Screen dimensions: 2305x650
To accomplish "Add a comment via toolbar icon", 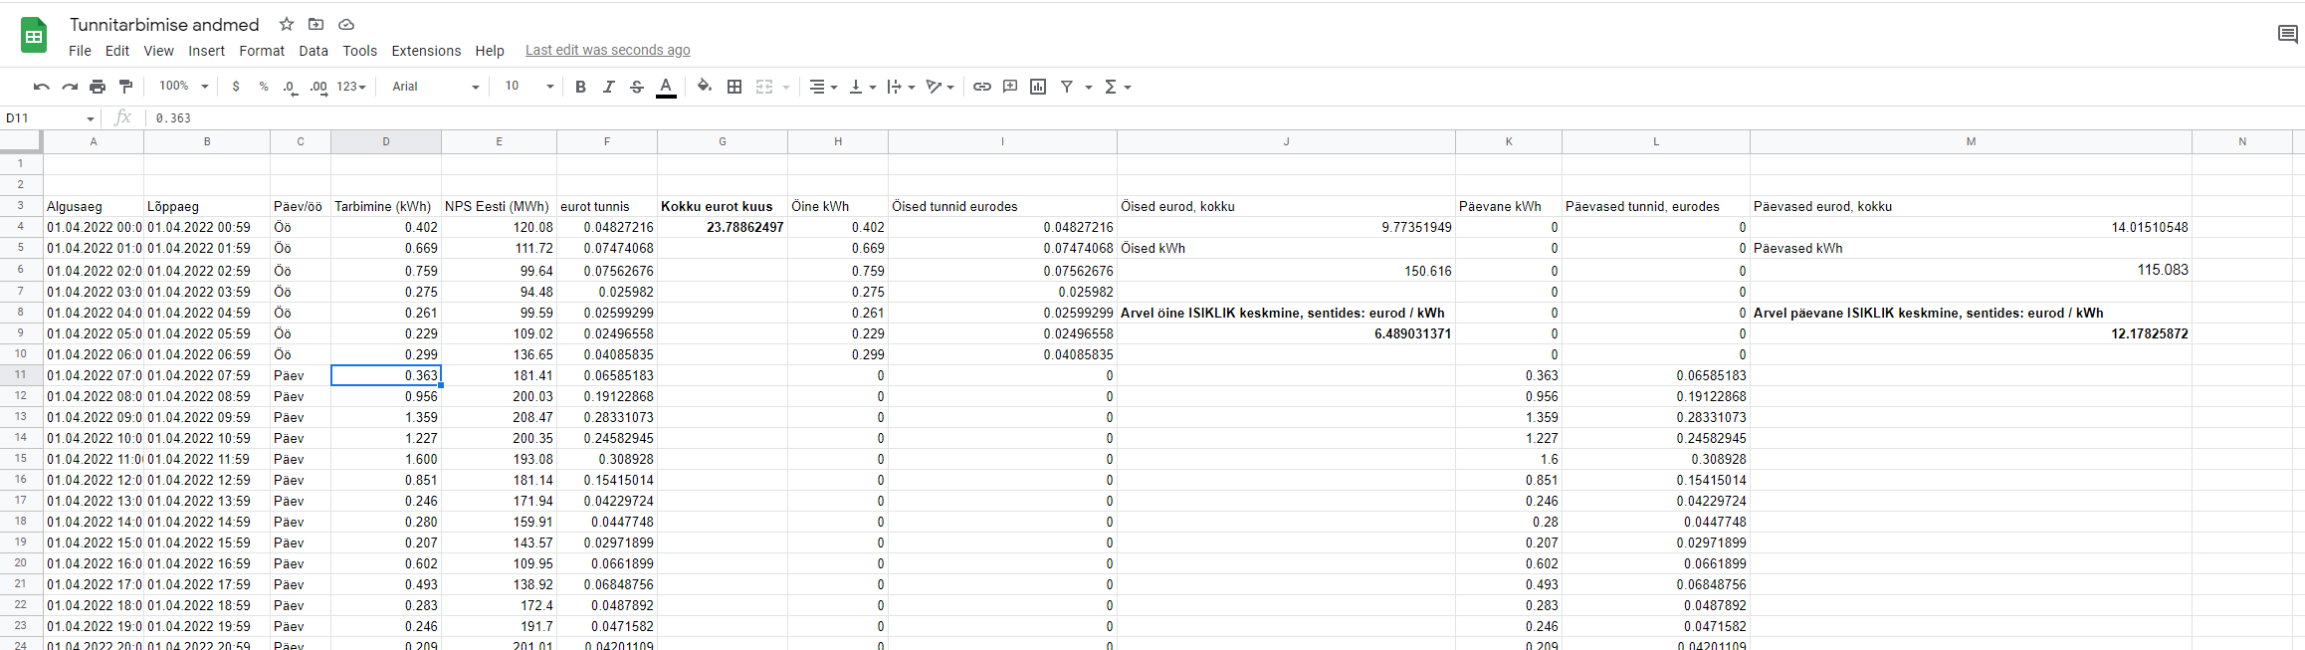I will pyautogui.click(x=1010, y=87).
